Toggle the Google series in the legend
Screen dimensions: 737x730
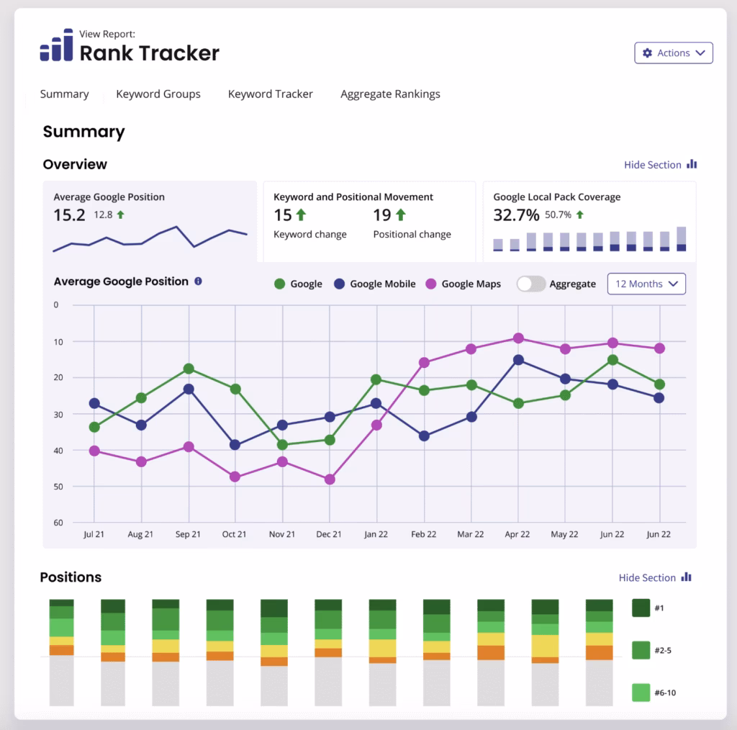pos(298,284)
